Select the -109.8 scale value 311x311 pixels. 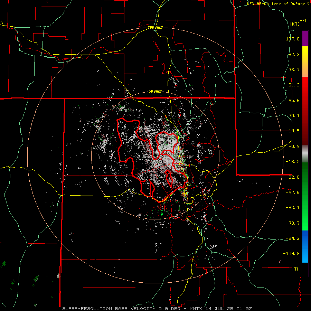(291, 254)
